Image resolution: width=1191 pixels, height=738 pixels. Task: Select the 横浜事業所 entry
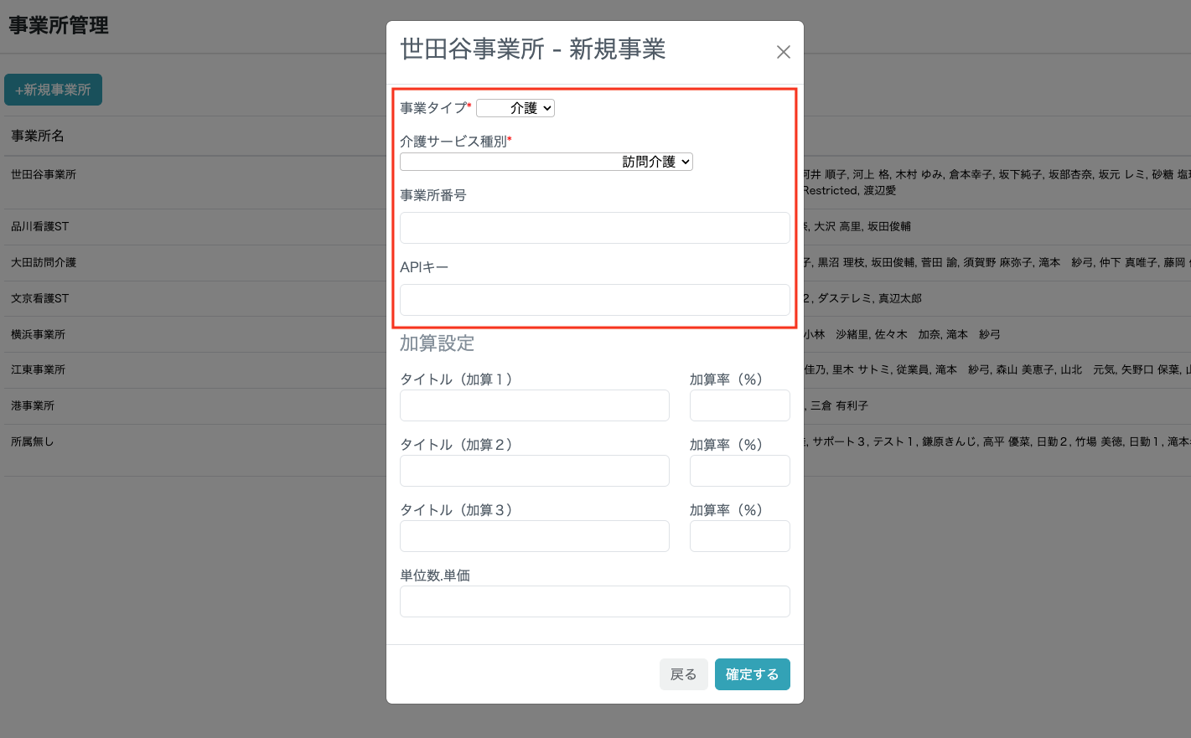point(38,334)
